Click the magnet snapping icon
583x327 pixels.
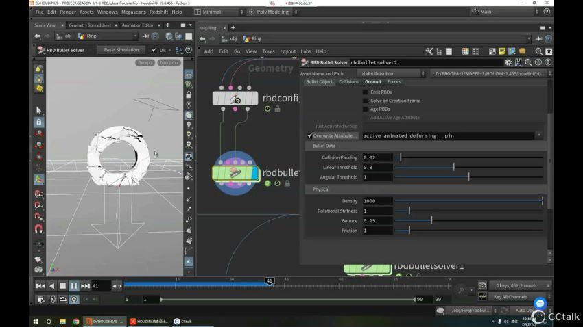(x=38, y=228)
